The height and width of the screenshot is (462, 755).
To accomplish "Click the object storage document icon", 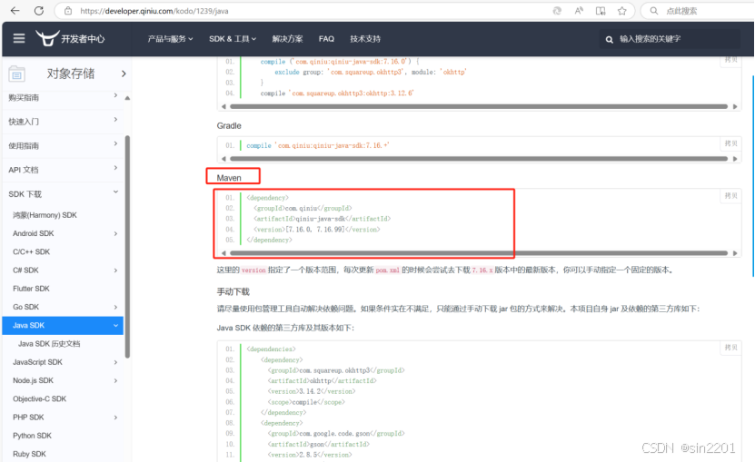I will click(x=17, y=74).
